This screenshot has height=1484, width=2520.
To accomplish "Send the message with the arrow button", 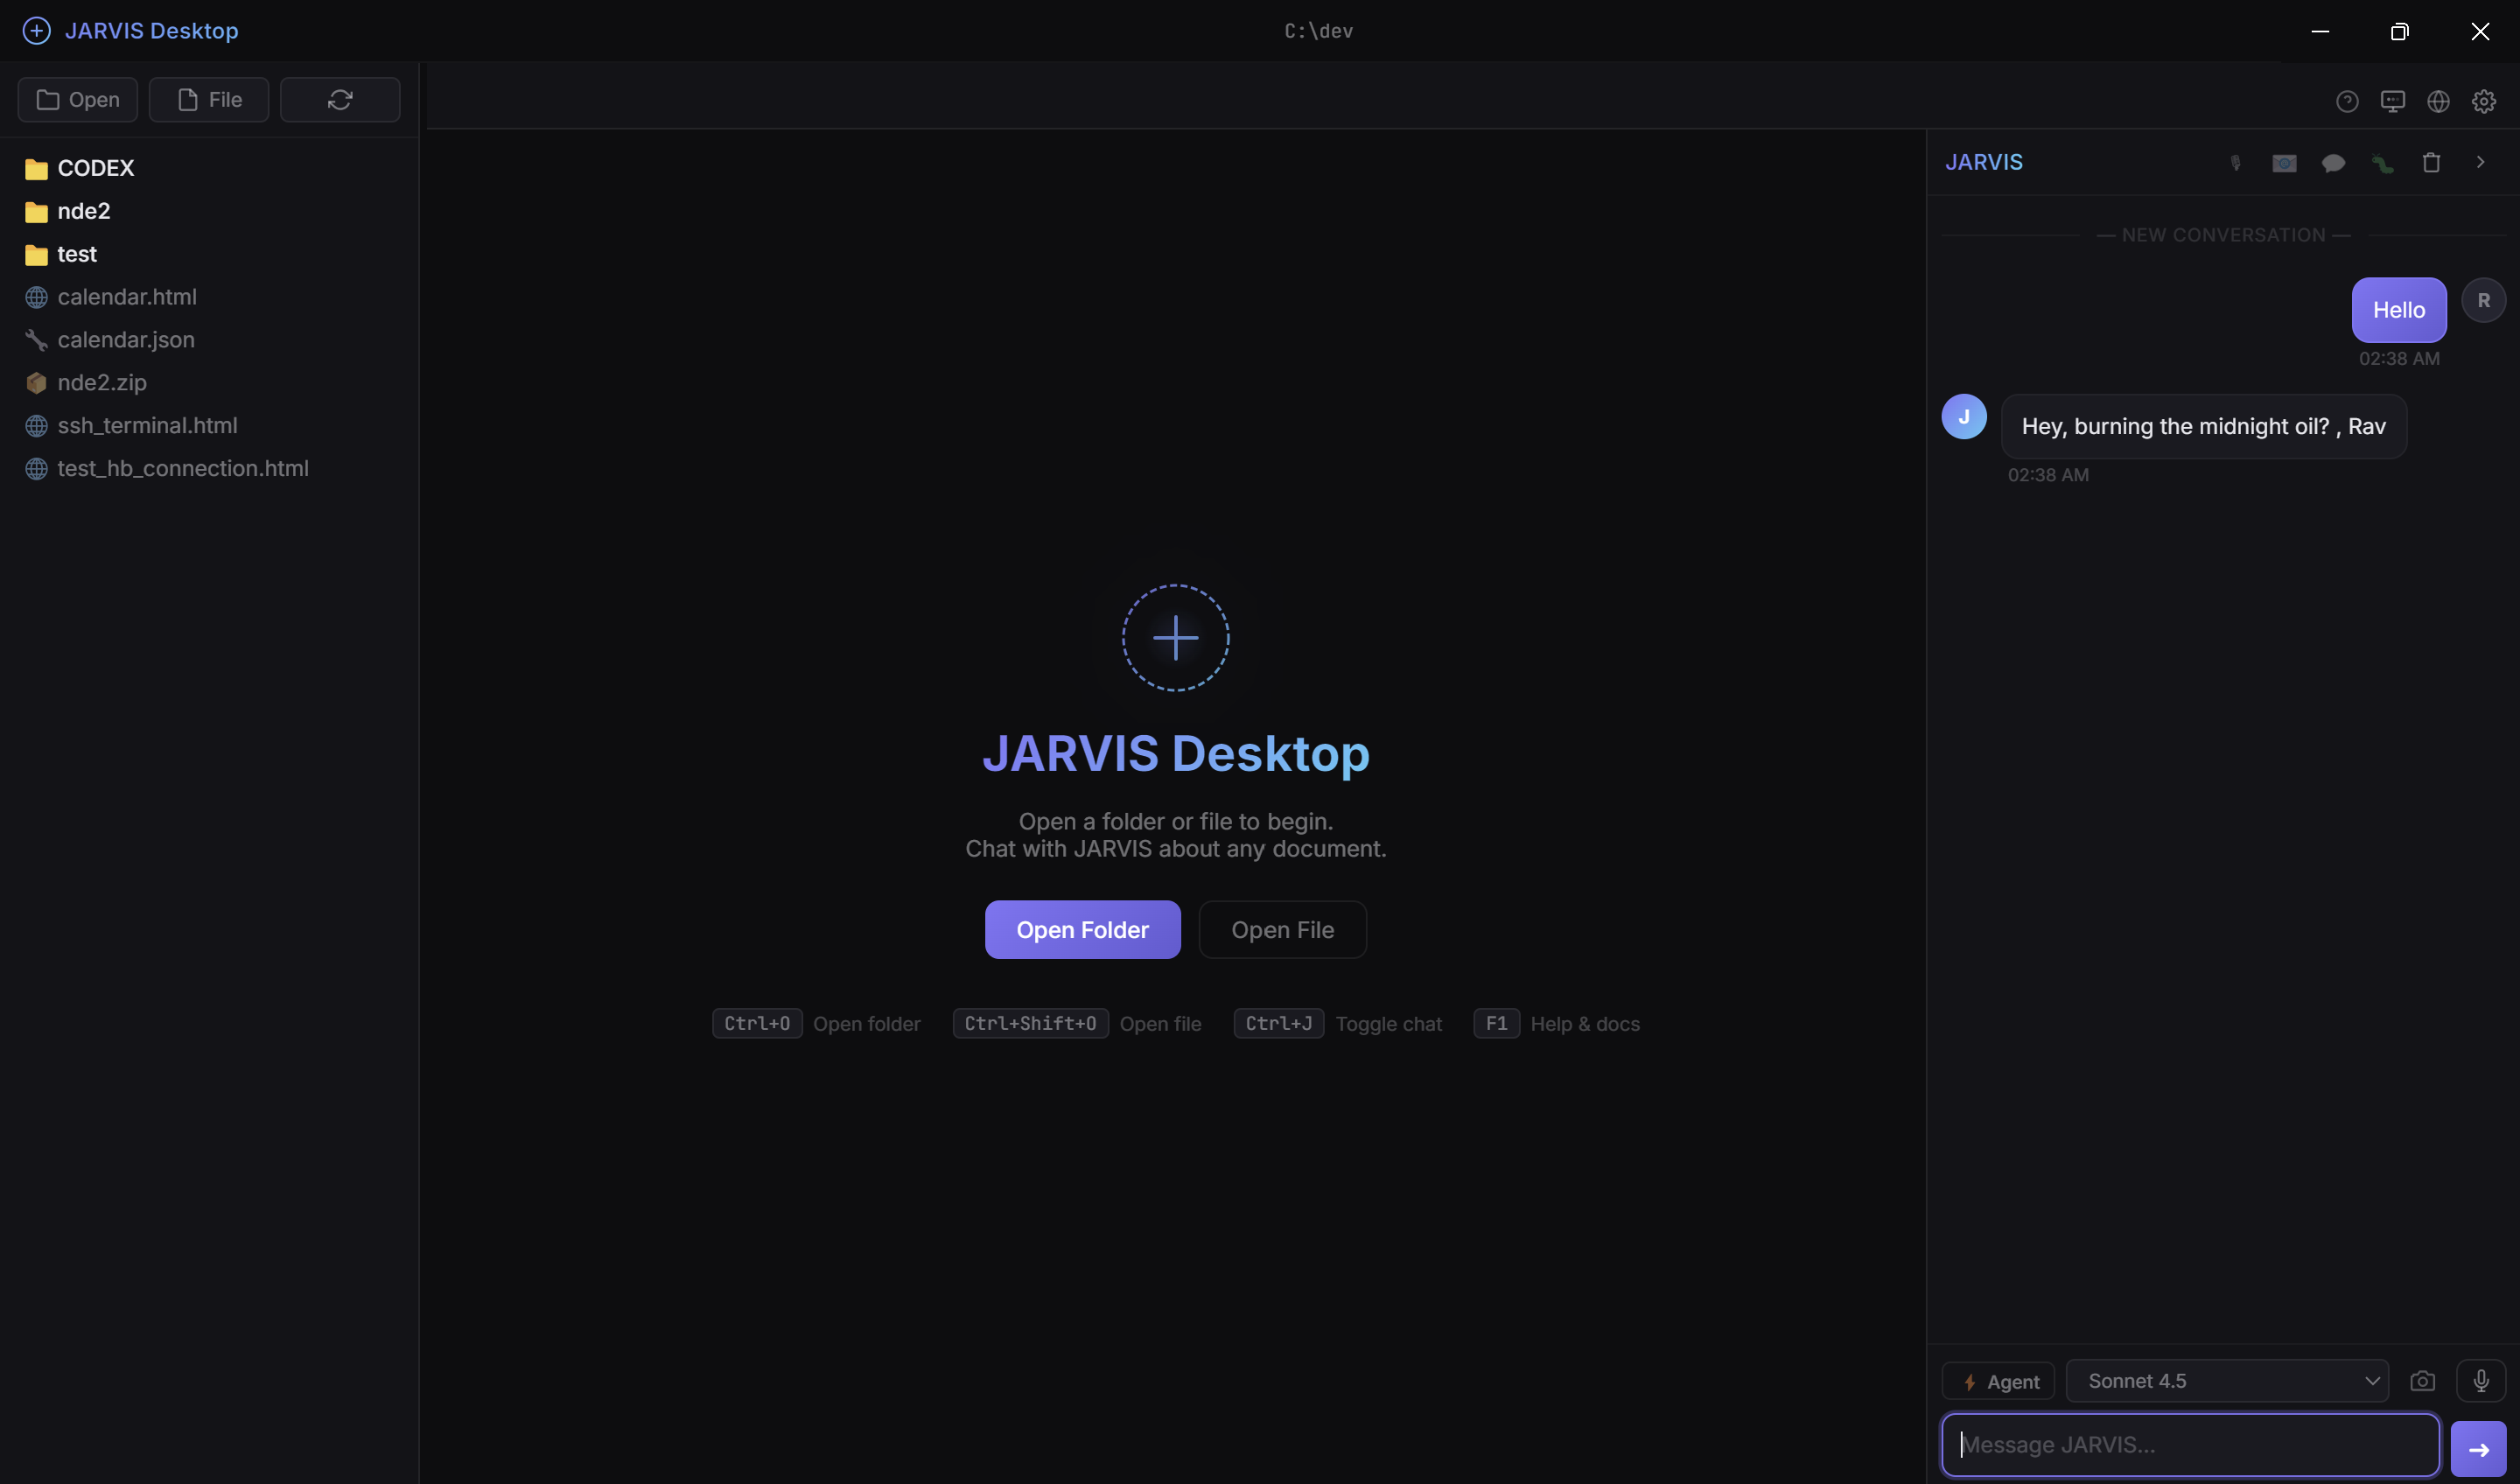I will click(2478, 1449).
